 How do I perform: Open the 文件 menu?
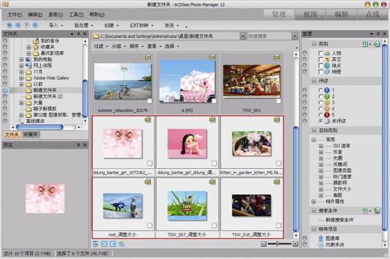click(14, 14)
